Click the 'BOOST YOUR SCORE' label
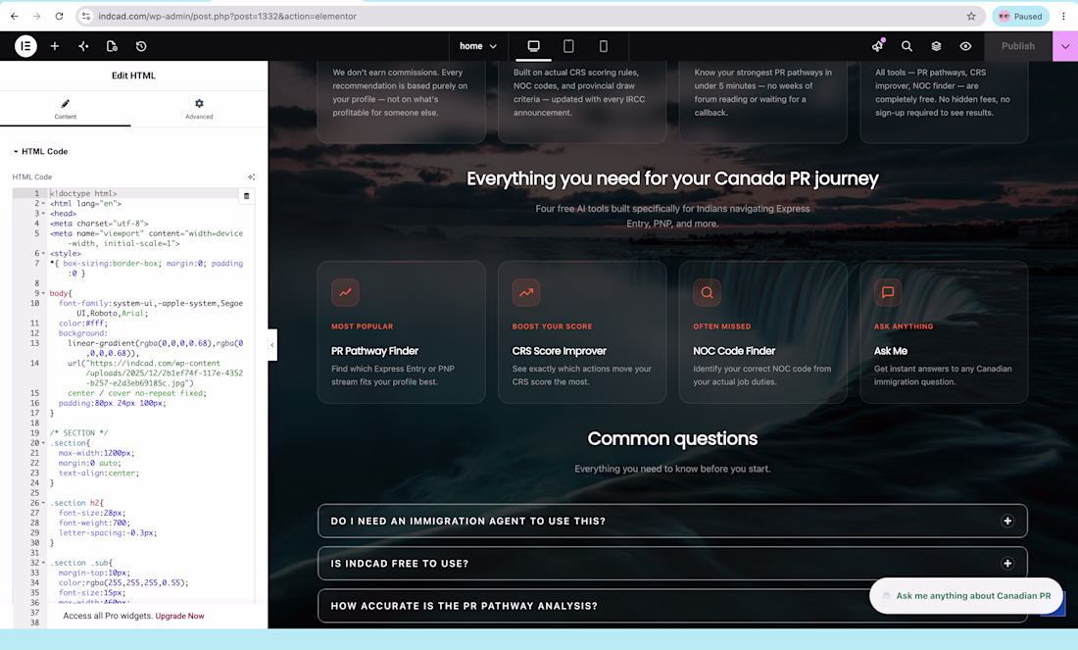The image size is (1078, 650). pyautogui.click(x=552, y=326)
